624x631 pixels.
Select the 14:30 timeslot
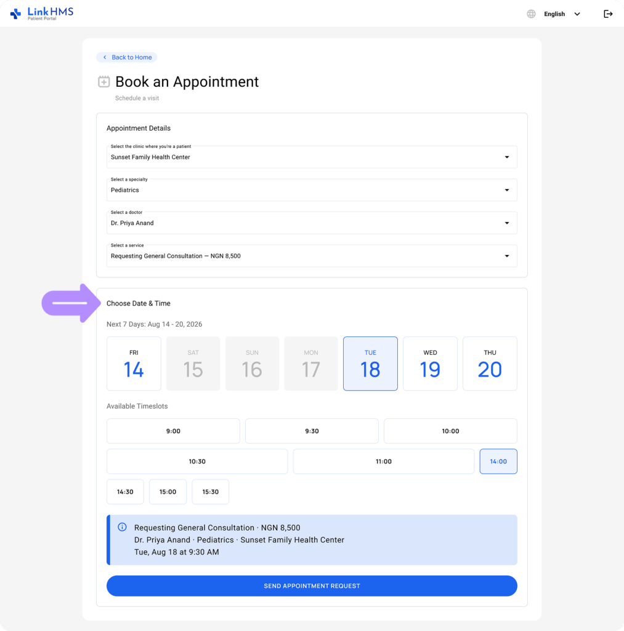(125, 492)
